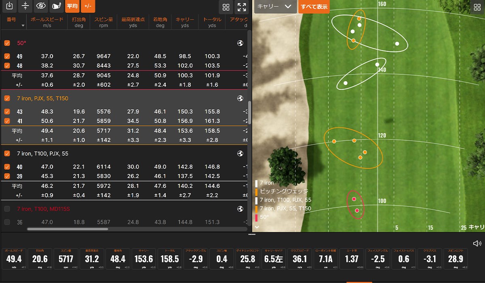Click the すべて表示 show all button

[314, 7]
